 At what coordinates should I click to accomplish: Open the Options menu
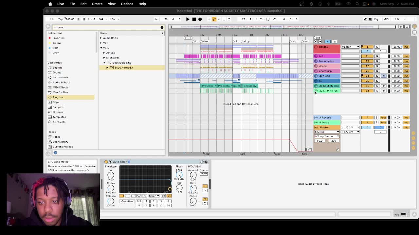click(127, 4)
